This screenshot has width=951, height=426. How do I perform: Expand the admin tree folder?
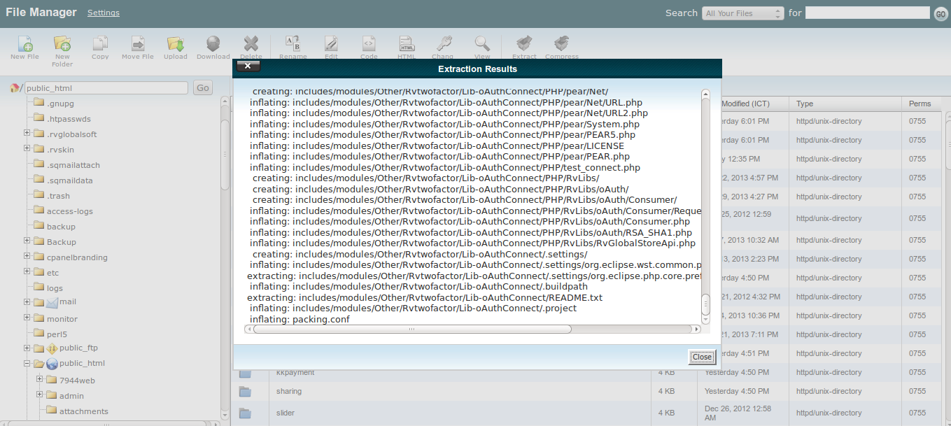39,395
